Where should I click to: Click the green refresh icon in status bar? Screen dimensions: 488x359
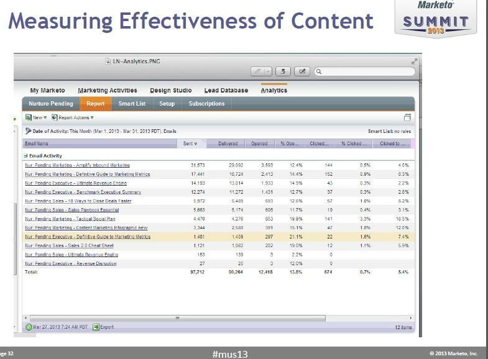(29, 327)
